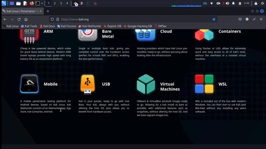266x149 pixels.
Task: Switch to workspace 3
Action: pyautogui.click(x=61, y=3)
